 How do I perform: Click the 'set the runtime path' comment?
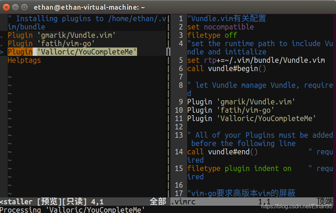click(260, 48)
